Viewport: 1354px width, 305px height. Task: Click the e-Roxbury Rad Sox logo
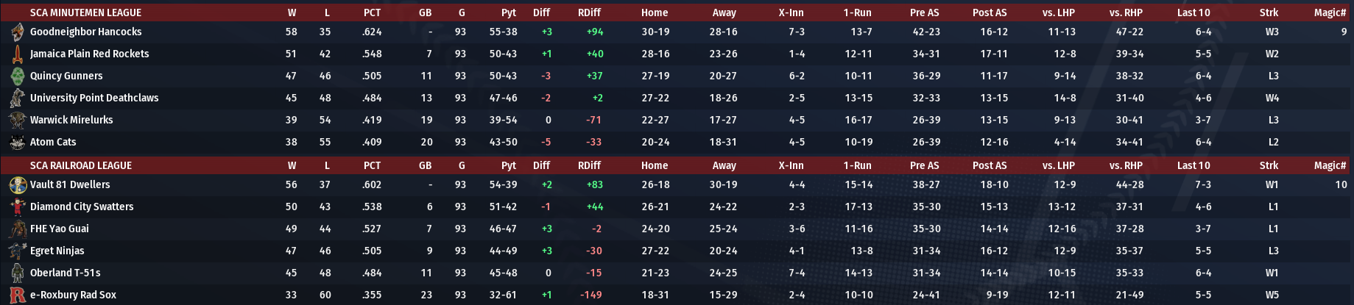coord(18,295)
